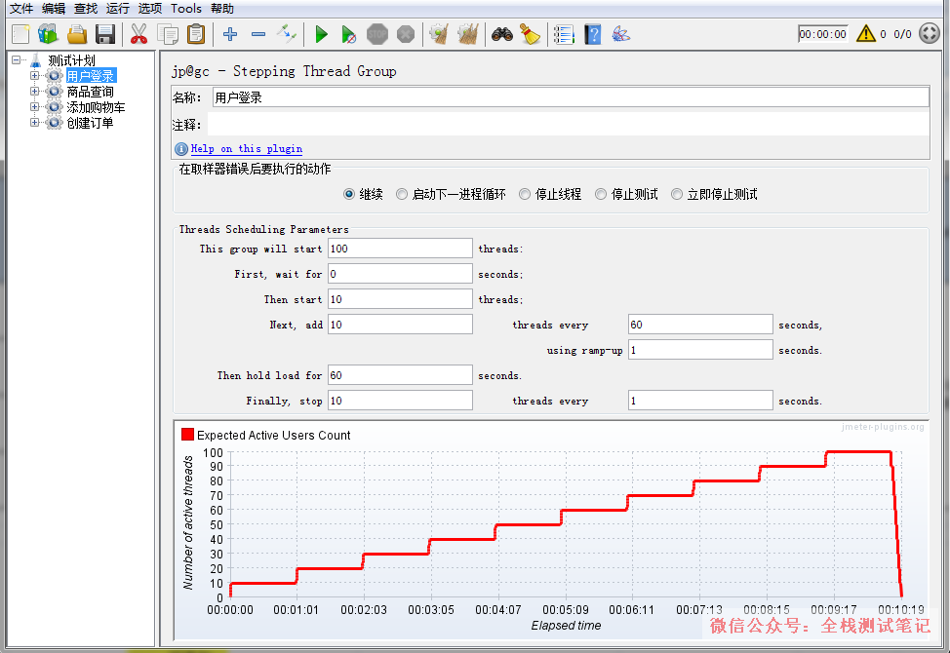Expand all nodes with plus icon
This screenshot has height=653, width=950.
(x=230, y=34)
